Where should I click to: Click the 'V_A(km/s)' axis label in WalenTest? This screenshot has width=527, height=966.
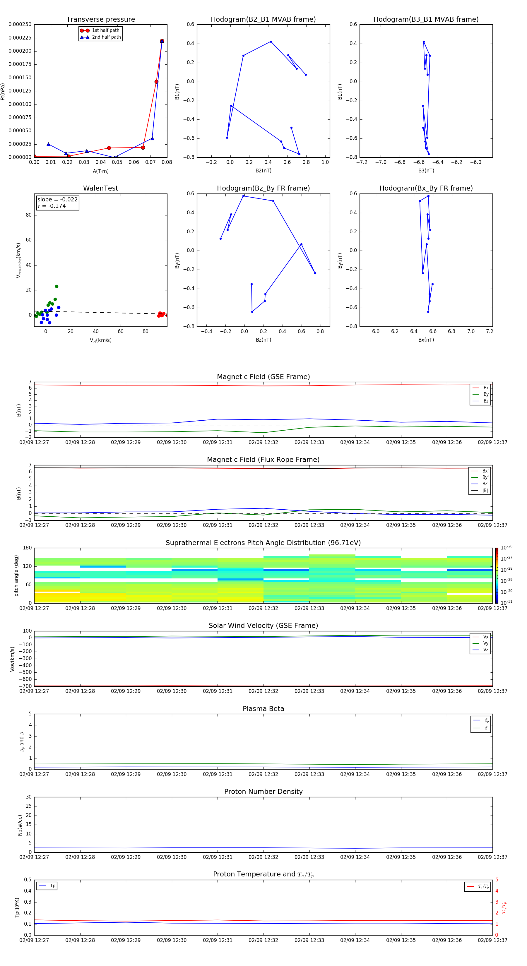(x=100, y=340)
